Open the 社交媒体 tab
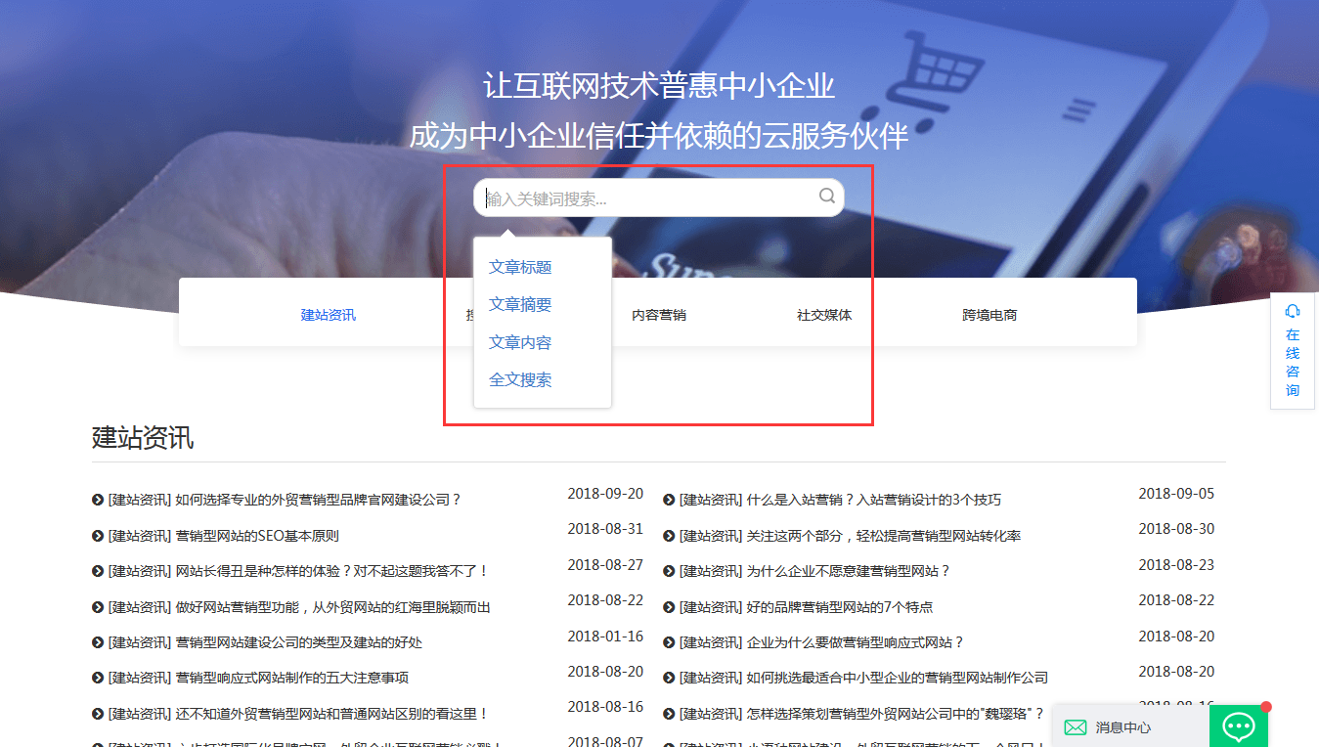1319x747 pixels. 822,314
